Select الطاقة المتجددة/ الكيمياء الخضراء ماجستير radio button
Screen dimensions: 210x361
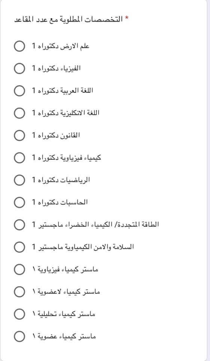click(19, 225)
